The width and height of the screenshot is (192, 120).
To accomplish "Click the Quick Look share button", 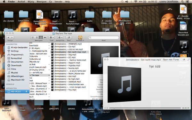I will click(x=184, y=60).
